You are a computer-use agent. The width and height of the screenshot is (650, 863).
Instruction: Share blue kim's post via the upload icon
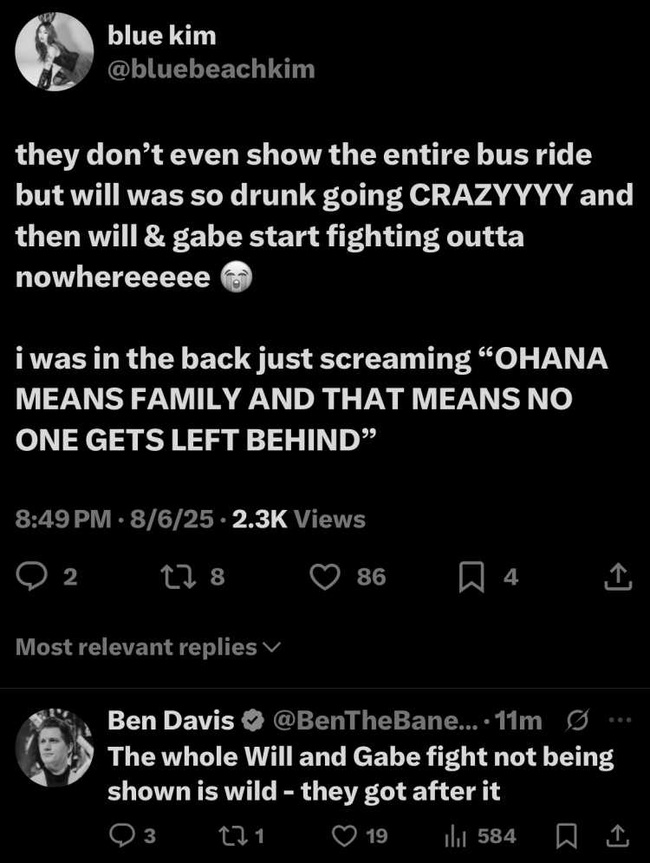pos(618,577)
